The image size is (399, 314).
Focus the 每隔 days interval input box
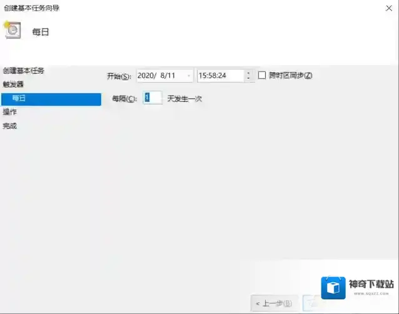pyautogui.click(x=153, y=98)
